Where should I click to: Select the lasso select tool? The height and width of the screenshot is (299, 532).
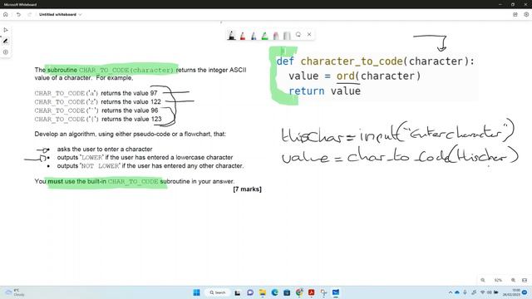click(298, 35)
